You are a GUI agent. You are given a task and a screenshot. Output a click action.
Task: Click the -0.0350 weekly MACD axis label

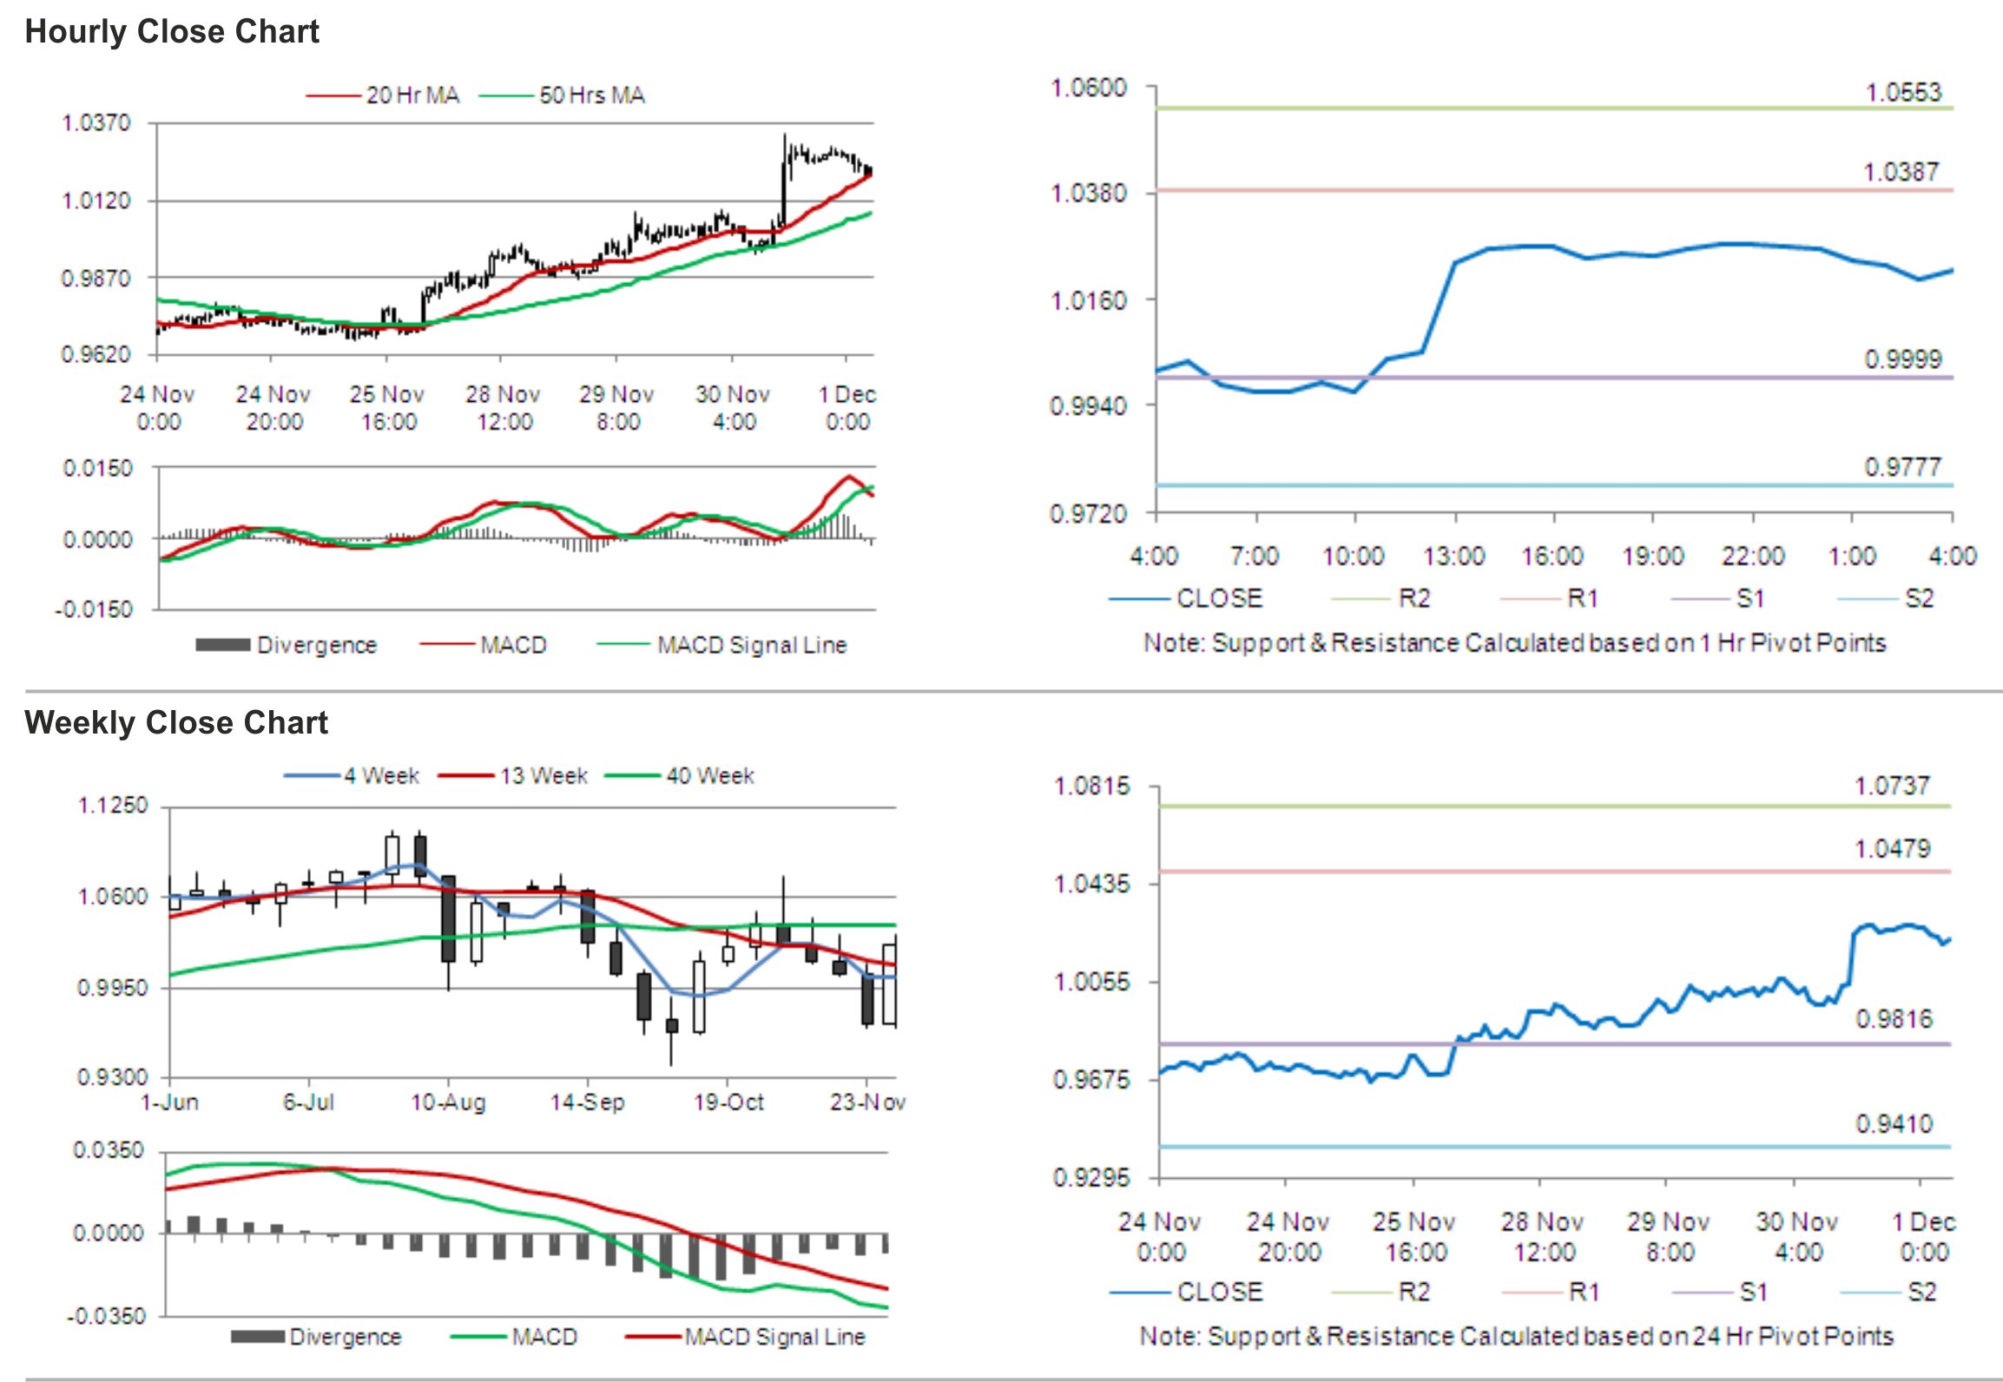tap(106, 1316)
